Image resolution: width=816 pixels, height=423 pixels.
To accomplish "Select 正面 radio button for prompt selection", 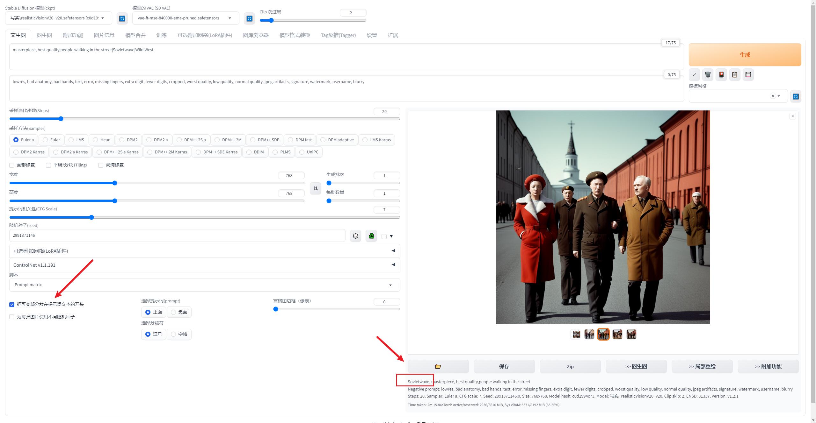I will coord(149,312).
